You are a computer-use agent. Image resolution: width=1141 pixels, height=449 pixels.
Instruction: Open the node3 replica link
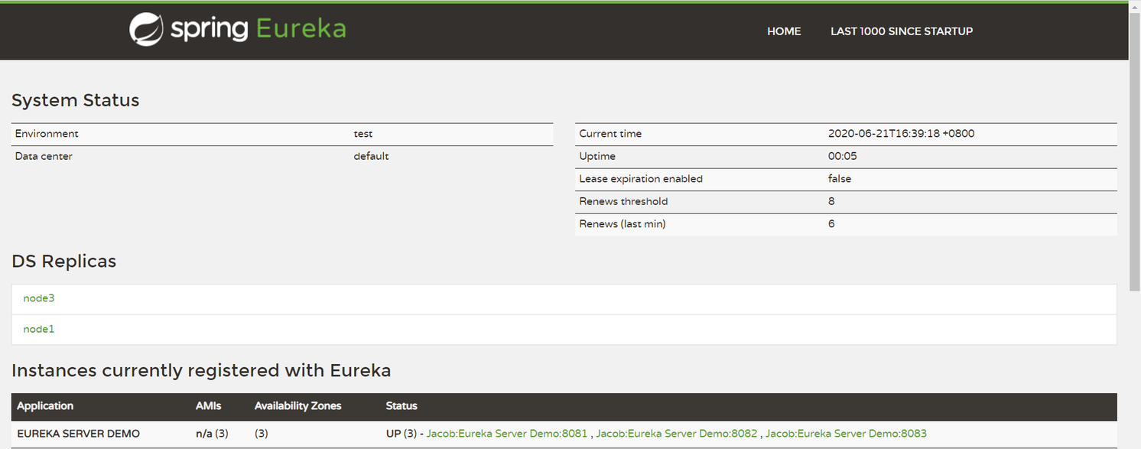39,298
